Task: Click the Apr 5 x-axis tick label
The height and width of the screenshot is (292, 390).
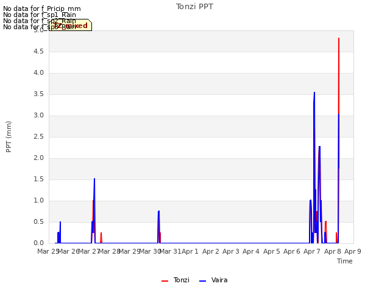Action: point(272,251)
